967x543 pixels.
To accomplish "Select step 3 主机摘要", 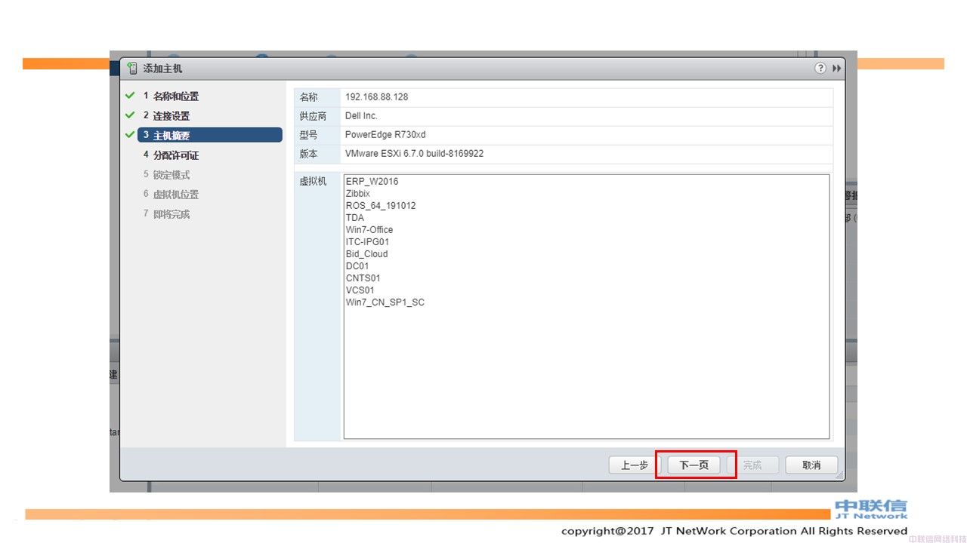I will point(209,135).
